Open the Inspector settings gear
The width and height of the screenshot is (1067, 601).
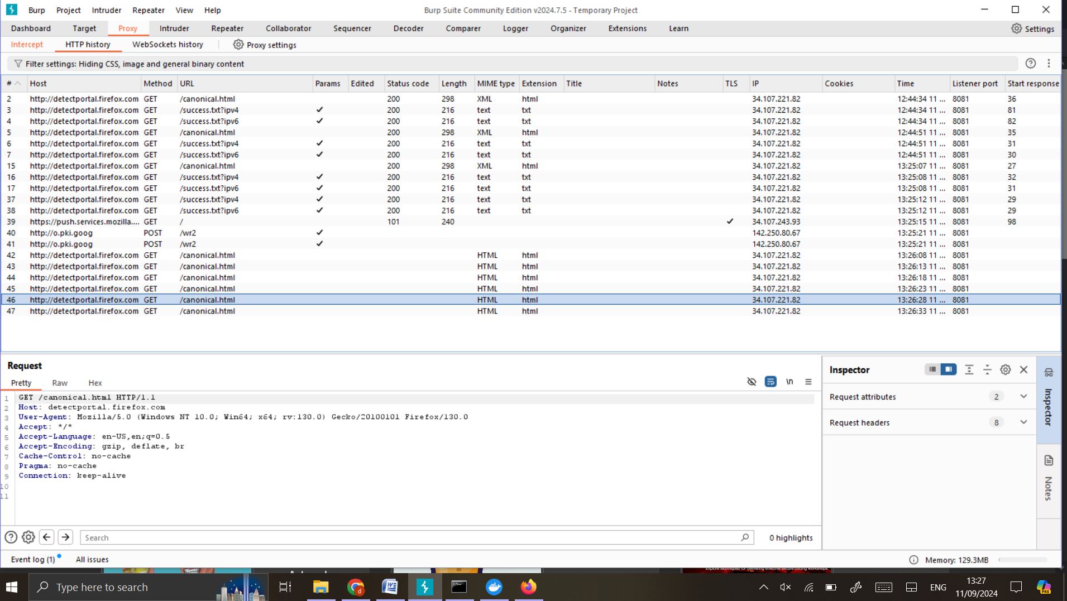(x=1004, y=369)
